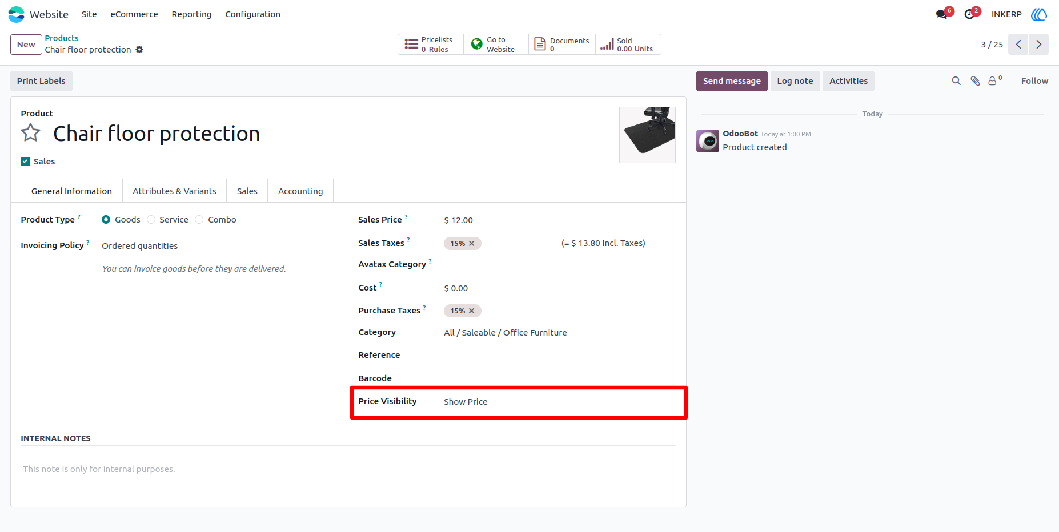Click the 3 / 25 pager counter
The image size is (1059, 532).
[992, 45]
